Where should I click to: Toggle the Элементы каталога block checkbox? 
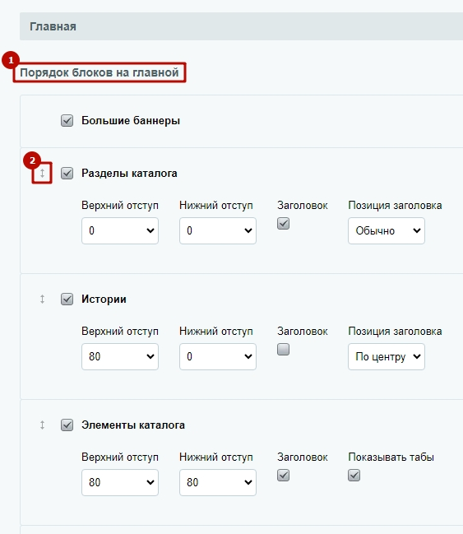(67, 425)
